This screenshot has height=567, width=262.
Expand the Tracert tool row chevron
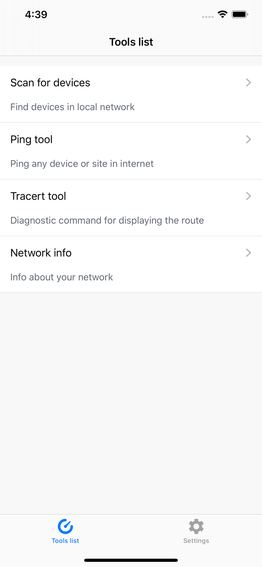[248, 196]
